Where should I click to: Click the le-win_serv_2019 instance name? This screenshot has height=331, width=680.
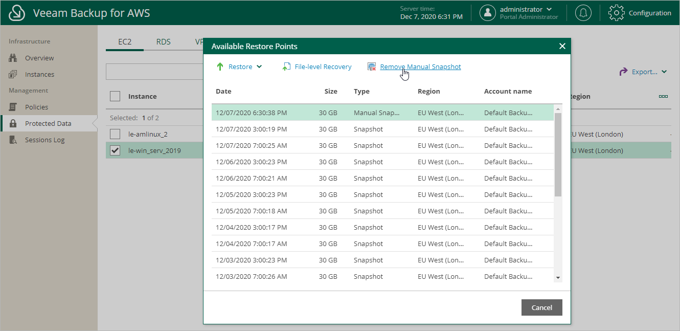[x=154, y=150]
